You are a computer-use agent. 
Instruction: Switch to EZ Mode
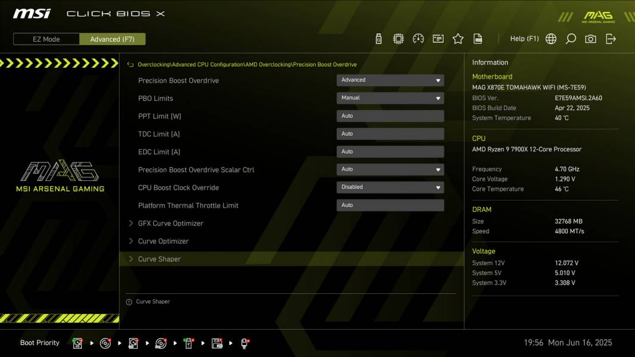[x=46, y=39]
